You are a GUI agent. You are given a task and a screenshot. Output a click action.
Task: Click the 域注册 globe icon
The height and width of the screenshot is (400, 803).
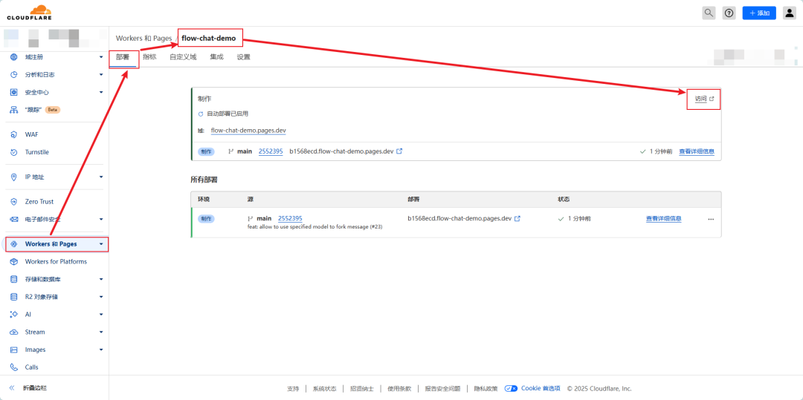point(14,56)
